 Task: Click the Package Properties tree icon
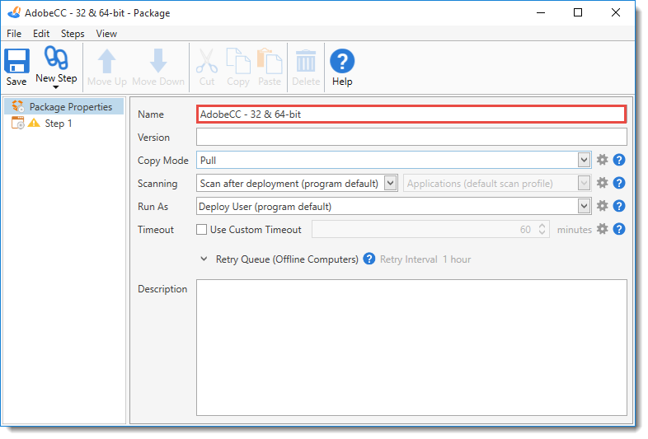[x=18, y=106]
